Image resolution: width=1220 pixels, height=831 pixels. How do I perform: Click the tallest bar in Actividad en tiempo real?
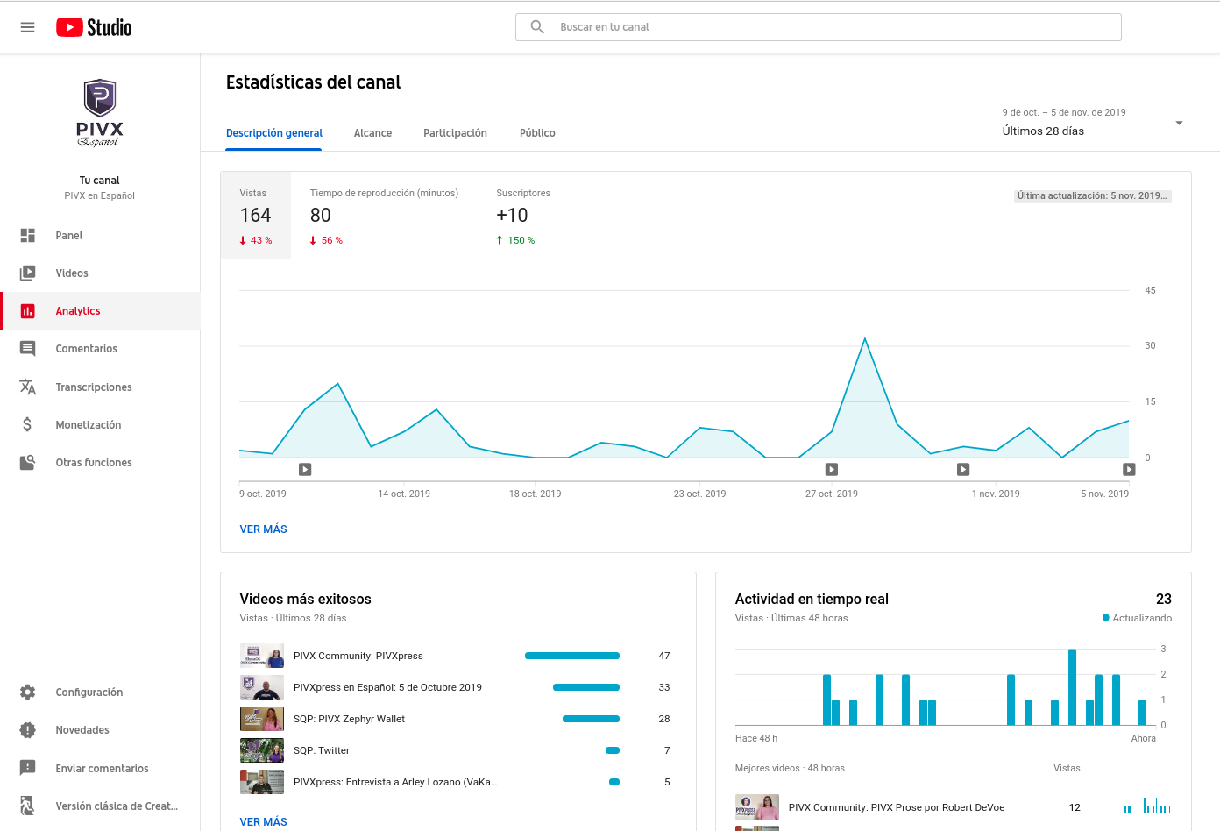[x=1072, y=687]
